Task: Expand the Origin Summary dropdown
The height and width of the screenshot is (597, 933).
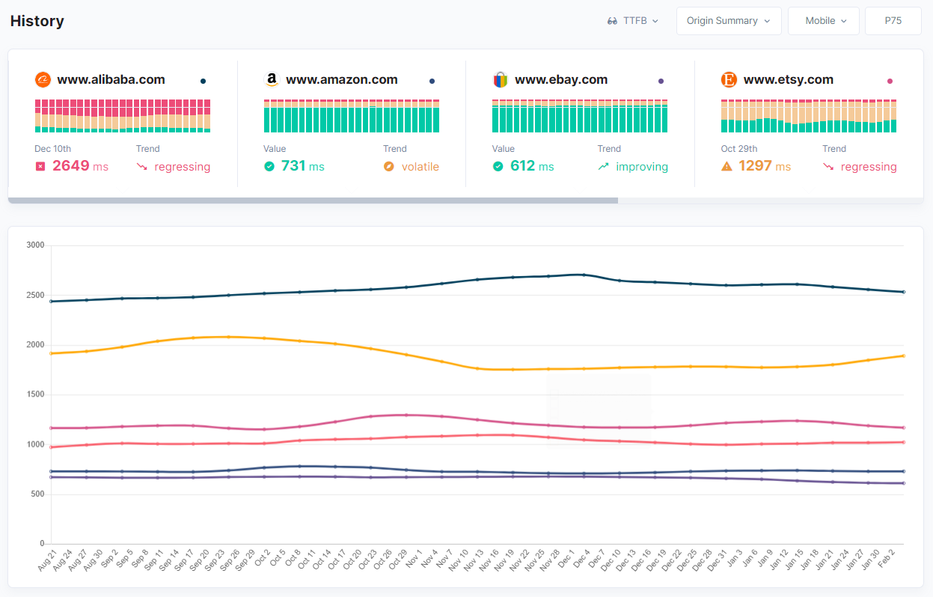Action: 728,21
